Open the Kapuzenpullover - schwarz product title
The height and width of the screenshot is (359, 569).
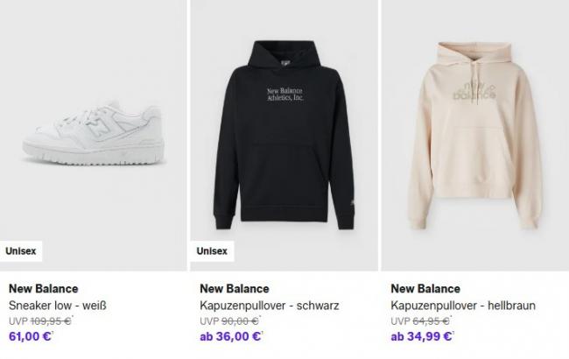pyautogui.click(x=269, y=306)
